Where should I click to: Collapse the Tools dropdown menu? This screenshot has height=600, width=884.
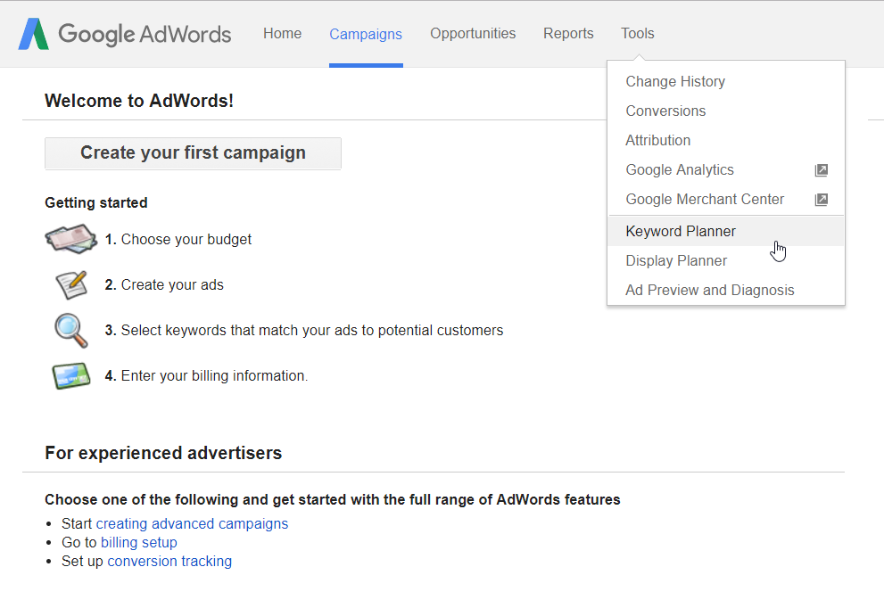pyautogui.click(x=638, y=33)
